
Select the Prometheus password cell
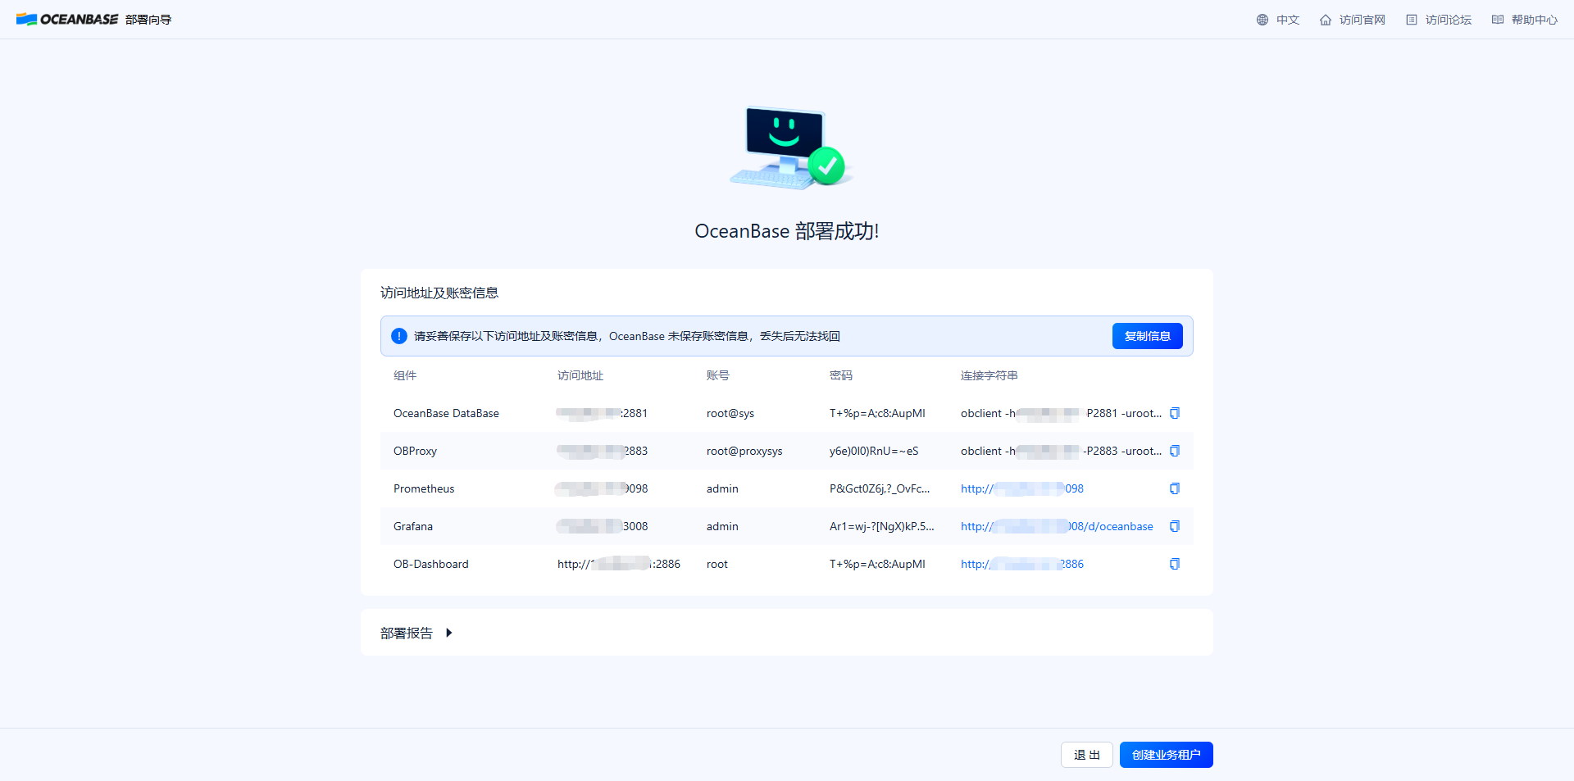pos(880,488)
